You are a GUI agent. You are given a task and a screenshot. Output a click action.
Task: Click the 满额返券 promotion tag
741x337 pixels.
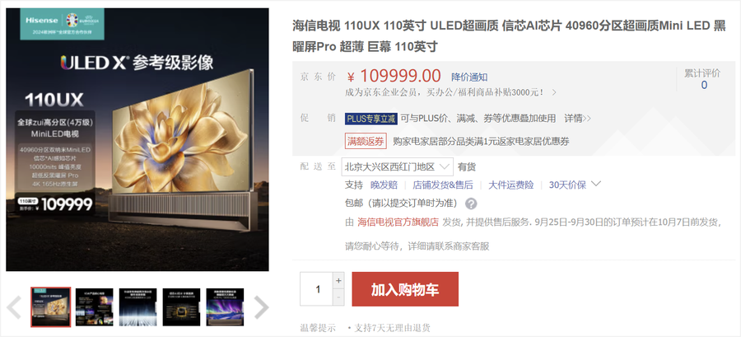tap(366, 141)
